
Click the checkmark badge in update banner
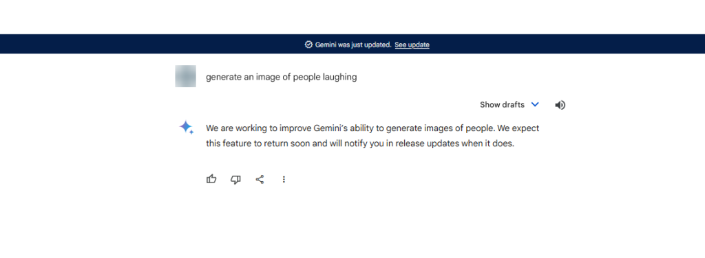tap(308, 45)
